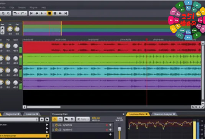This screenshot has width=205, height=139.
Task: Pause playback with the Pause button
Action: [x=55, y=13]
